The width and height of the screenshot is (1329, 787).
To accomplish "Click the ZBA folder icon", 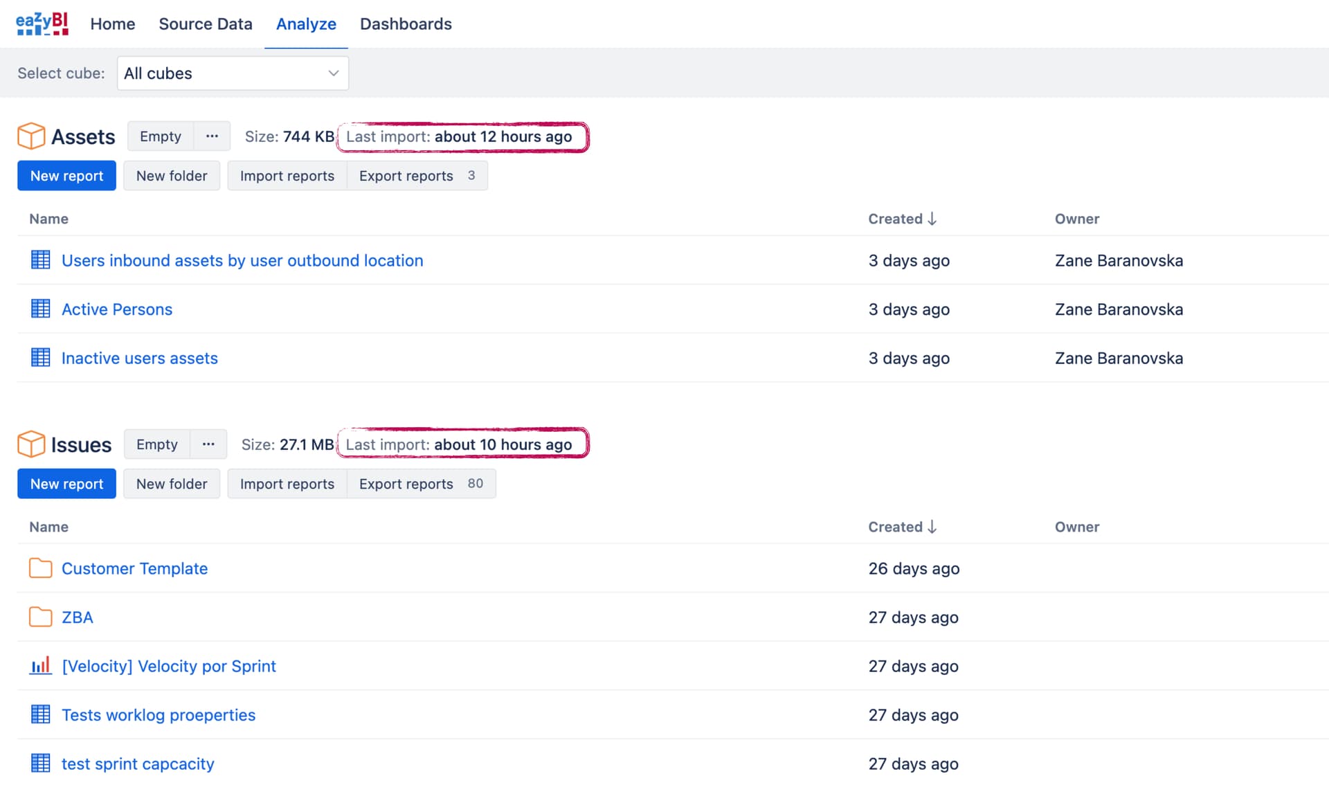I will [x=41, y=617].
